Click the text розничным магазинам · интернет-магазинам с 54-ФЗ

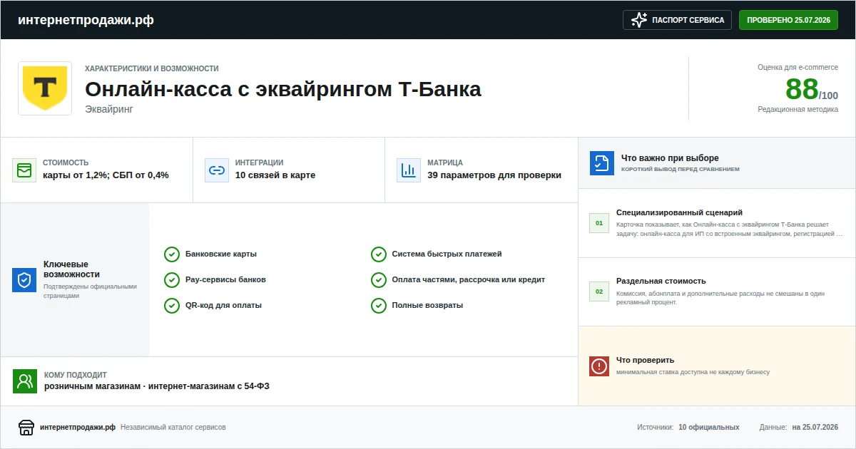point(157,386)
